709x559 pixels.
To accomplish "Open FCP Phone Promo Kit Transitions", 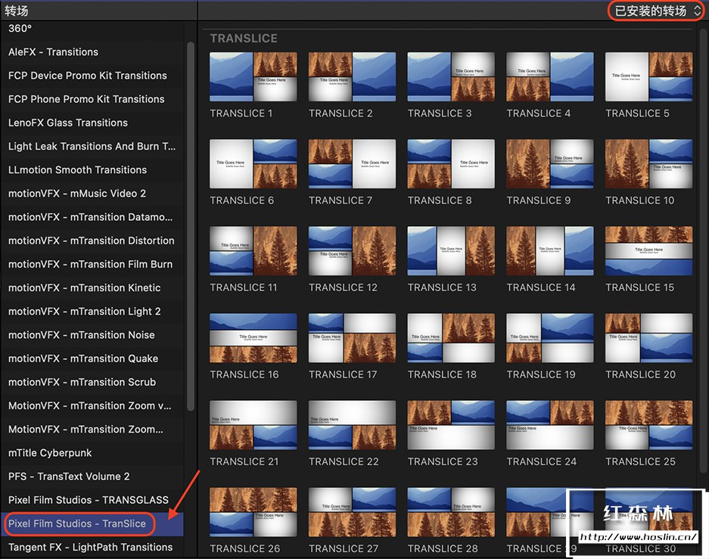I will [x=92, y=99].
